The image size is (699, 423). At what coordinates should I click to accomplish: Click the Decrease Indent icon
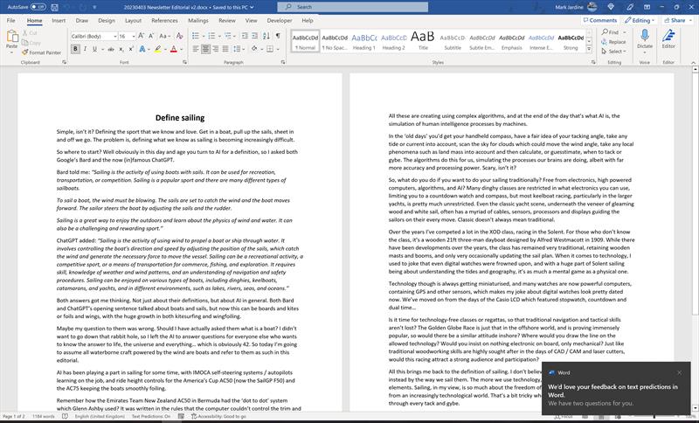pos(245,36)
